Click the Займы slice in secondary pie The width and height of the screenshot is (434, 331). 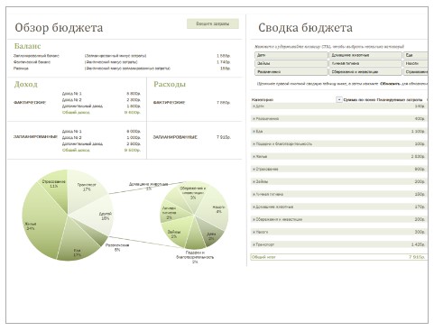pos(174,234)
